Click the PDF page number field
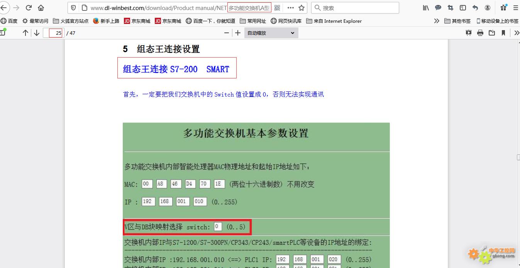The width and height of the screenshot is (520, 268). click(x=53, y=33)
